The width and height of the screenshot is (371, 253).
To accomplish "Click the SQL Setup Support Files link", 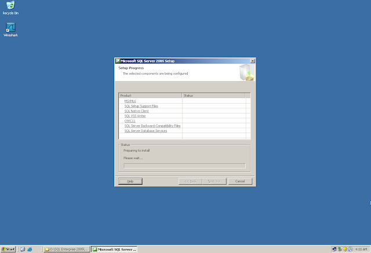I will [141, 106].
